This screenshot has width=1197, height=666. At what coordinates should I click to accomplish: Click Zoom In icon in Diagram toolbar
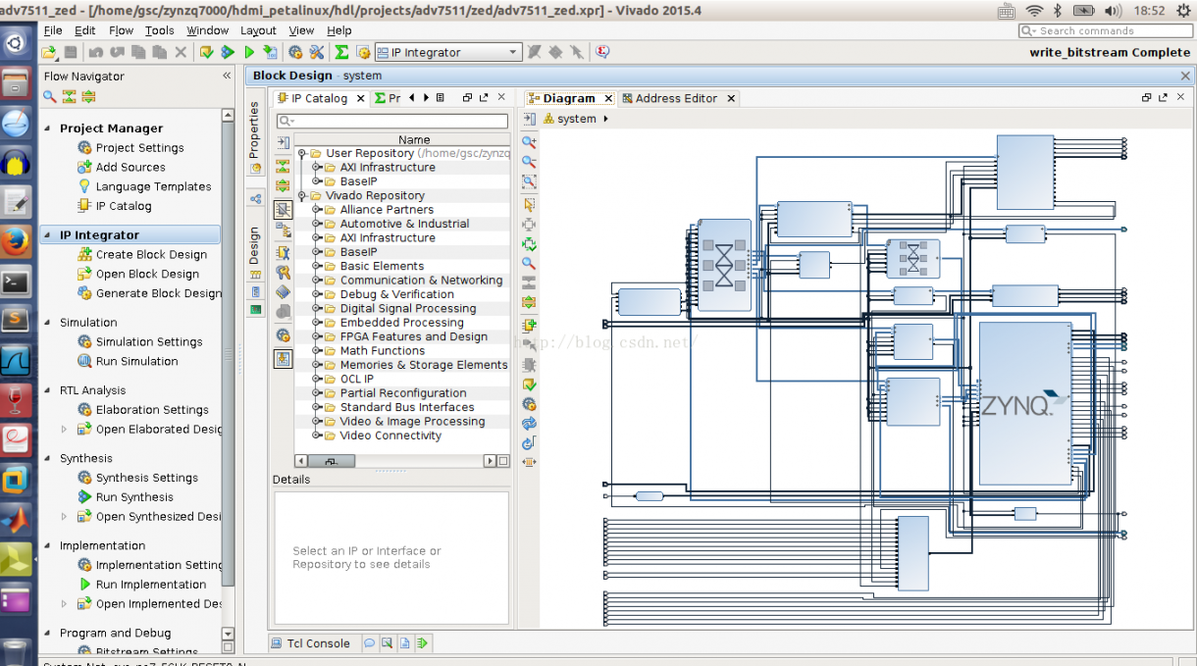pyautogui.click(x=529, y=141)
